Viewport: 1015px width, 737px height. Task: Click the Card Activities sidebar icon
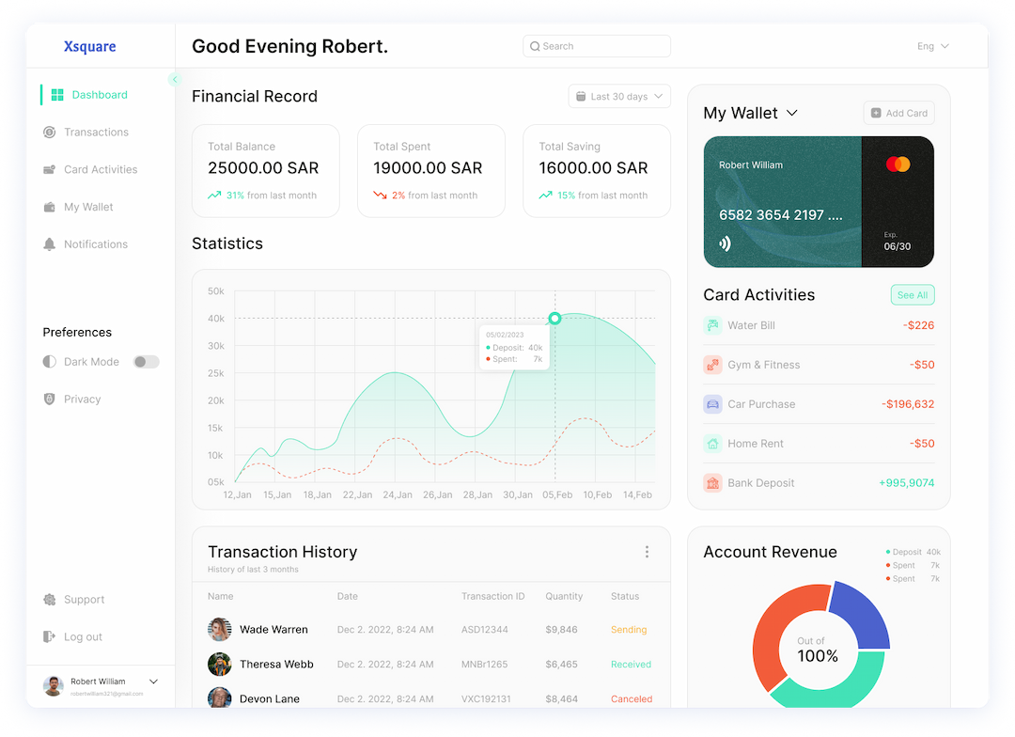click(49, 169)
